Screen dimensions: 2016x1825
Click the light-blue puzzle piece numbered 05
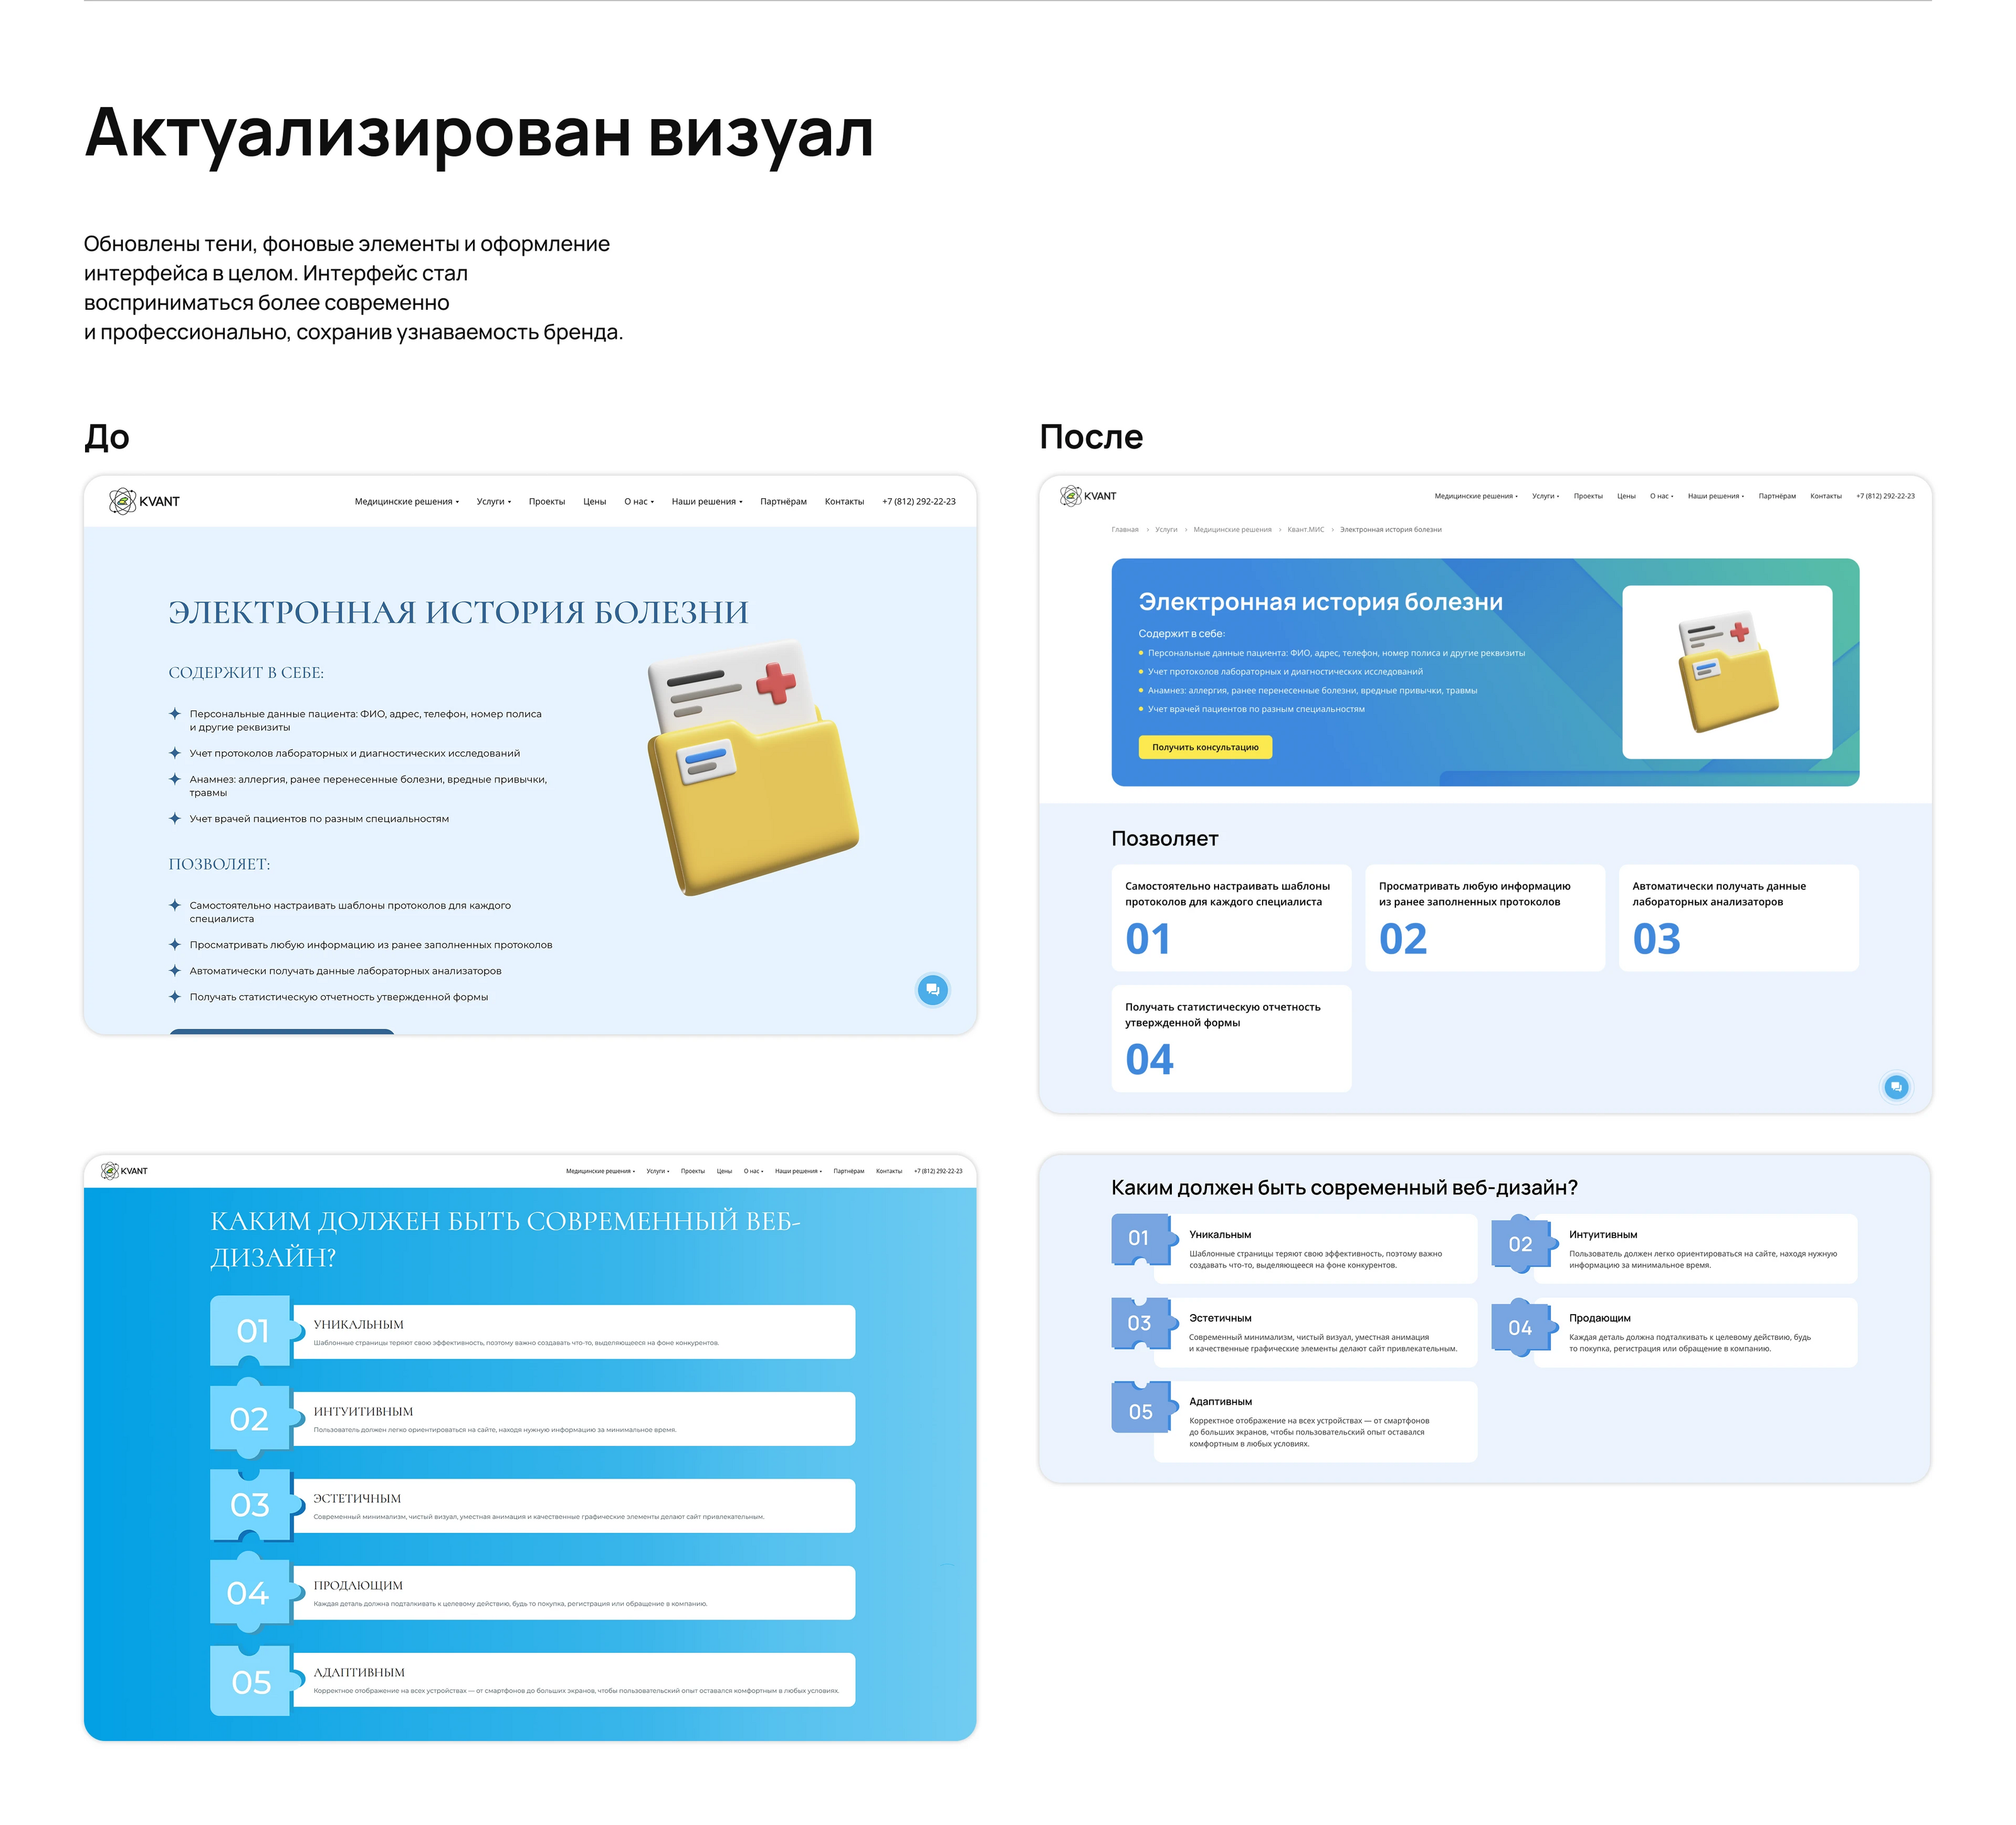[250, 1682]
